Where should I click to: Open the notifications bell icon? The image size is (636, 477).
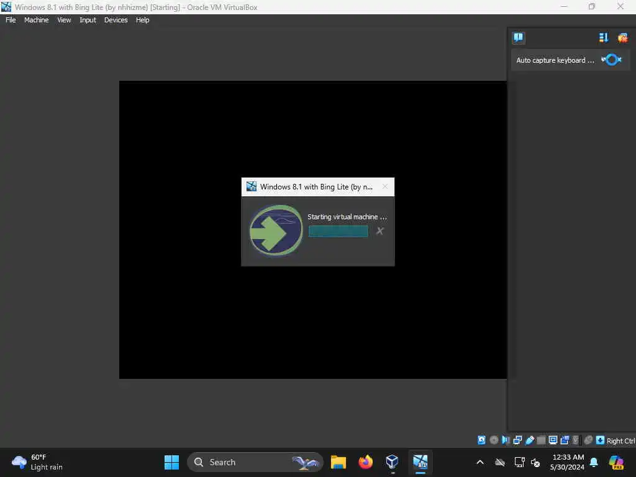point(594,462)
